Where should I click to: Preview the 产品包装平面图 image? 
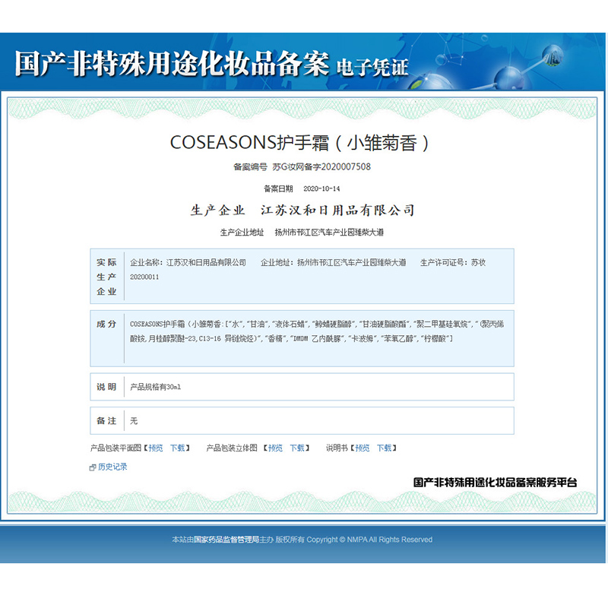(x=156, y=448)
